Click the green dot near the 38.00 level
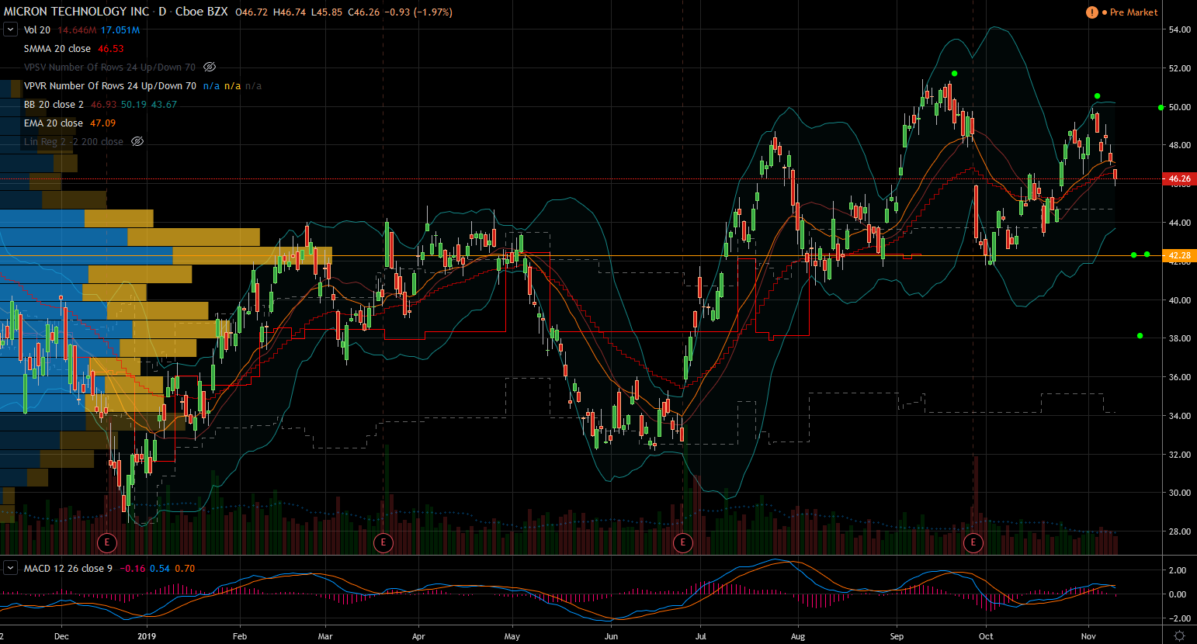 pos(1140,336)
